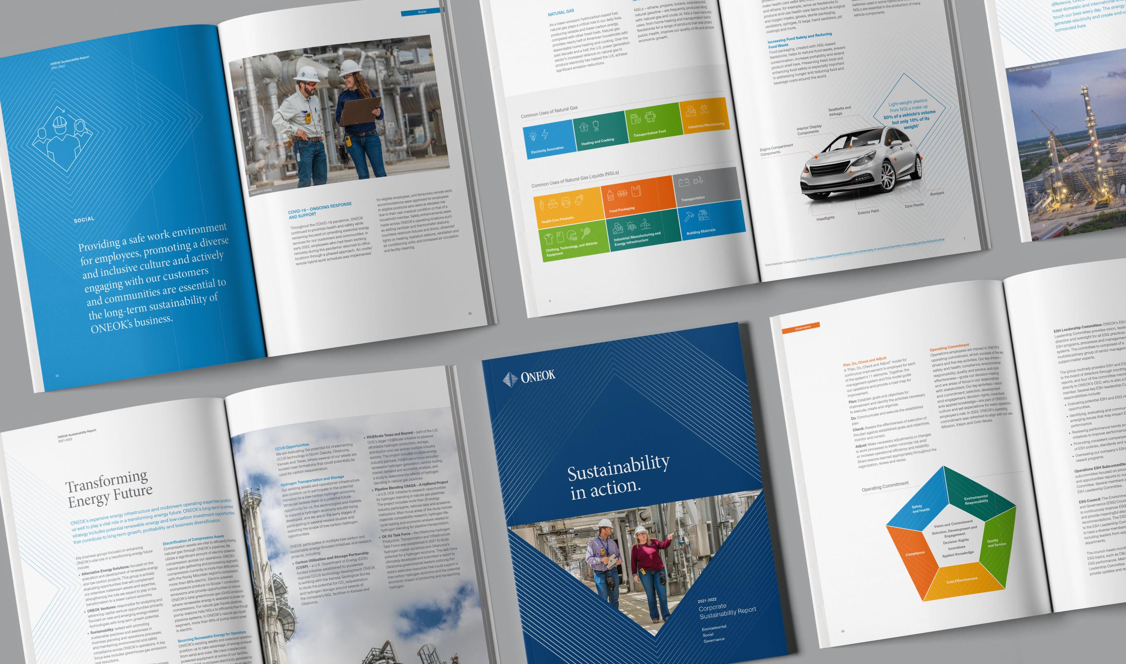Image resolution: width=1126 pixels, height=664 pixels.
Task: Click the ONEOK diamond logo on the cover
Action: tap(510, 379)
